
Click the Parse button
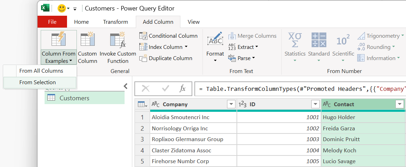coord(241,58)
